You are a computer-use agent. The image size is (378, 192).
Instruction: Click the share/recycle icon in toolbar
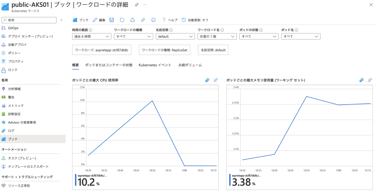click(132, 20)
